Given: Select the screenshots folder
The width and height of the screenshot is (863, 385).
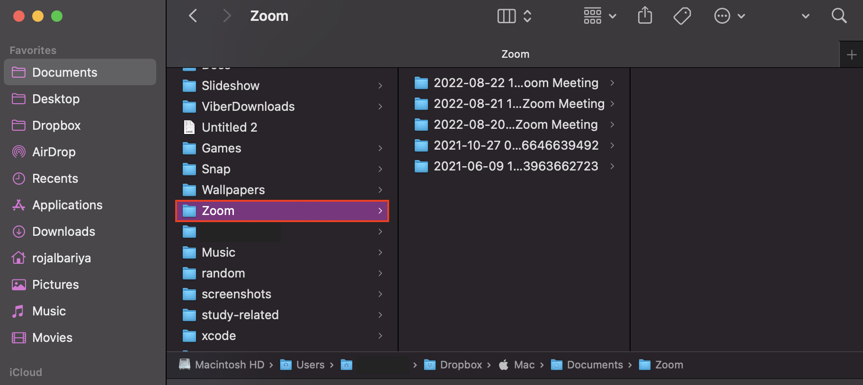Looking at the screenshot, I should coord(236,294).
